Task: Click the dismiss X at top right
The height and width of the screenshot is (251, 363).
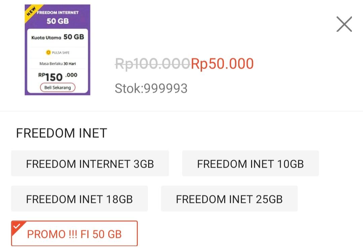Action: [344, 24]
